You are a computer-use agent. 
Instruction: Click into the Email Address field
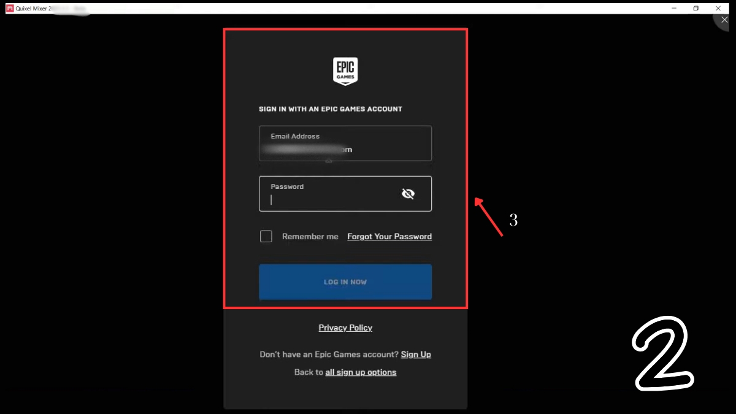[x=345, y=144]
